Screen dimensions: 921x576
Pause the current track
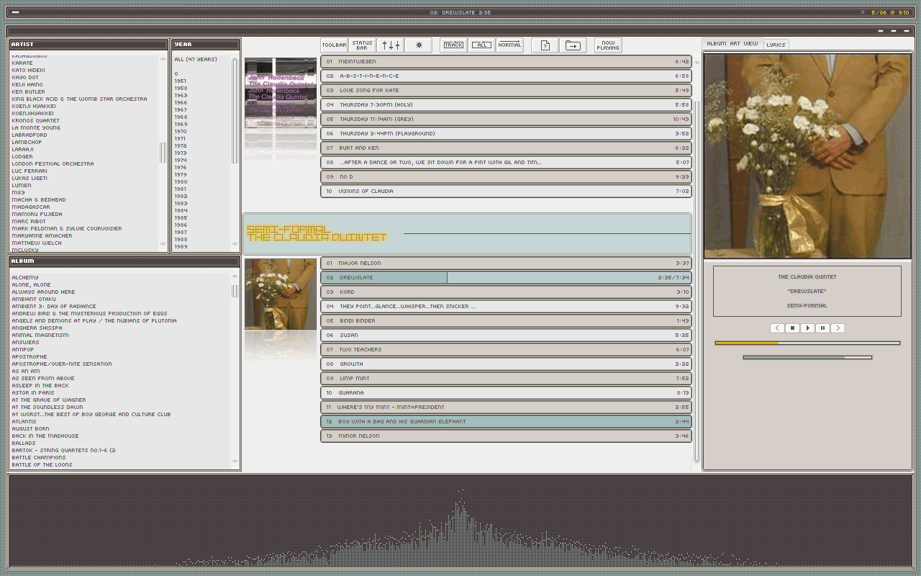pyautogui.click(x=822, y=328)
